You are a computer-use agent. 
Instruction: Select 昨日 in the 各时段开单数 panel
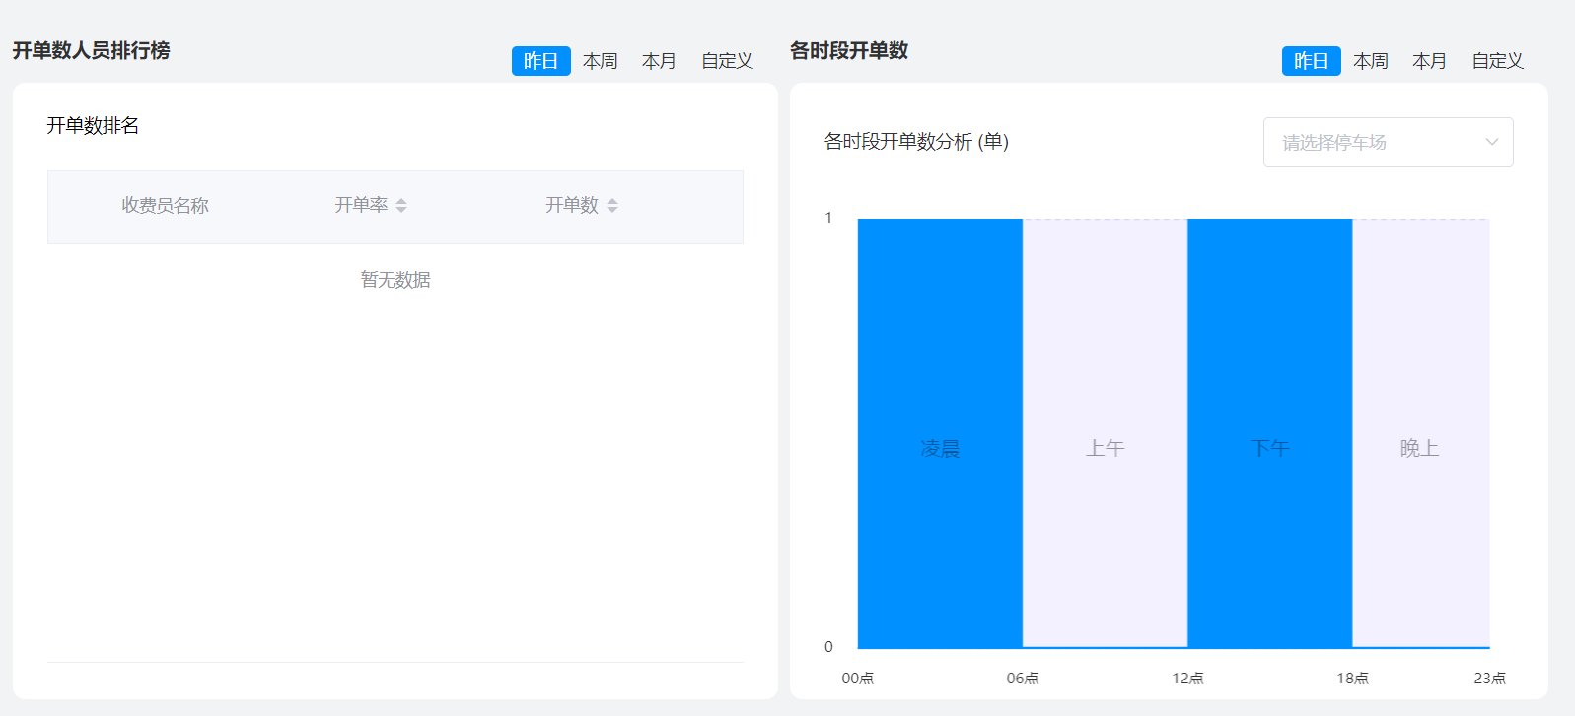1311,61
